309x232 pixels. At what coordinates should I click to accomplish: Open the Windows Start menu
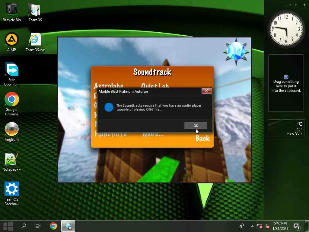(x=8, y=226)
